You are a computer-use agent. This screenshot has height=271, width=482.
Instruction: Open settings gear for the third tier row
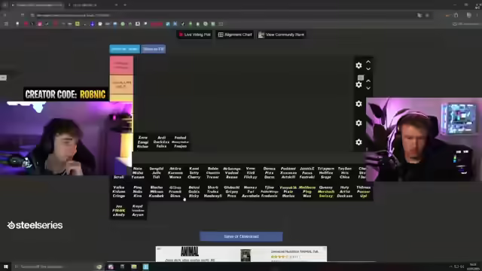click(358, 104)
